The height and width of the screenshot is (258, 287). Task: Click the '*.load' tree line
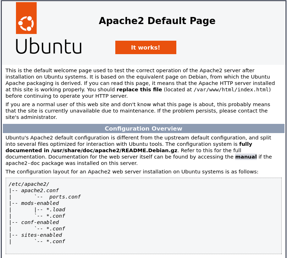coord(56,210)
